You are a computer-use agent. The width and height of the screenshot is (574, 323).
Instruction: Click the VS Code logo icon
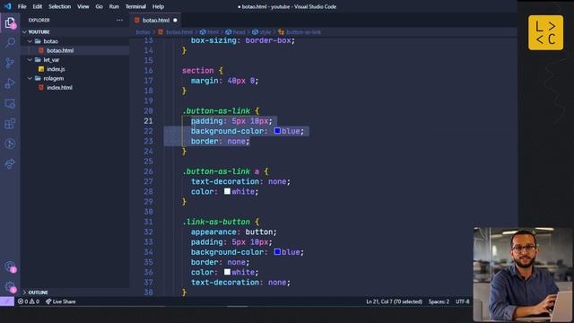[7, 6]
